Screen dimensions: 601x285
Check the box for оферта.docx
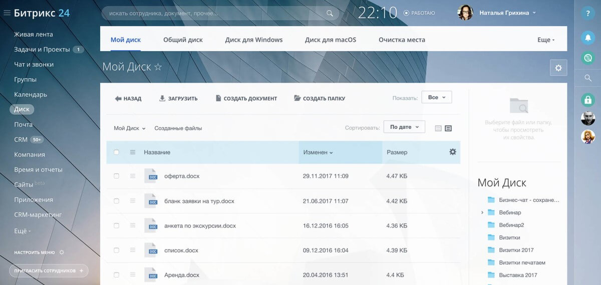[x=117, y=176]
